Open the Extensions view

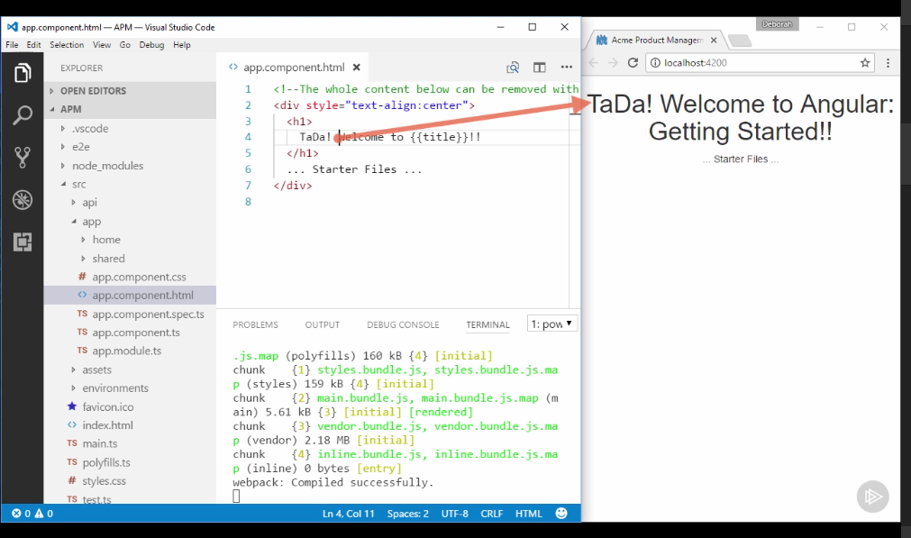click(x=21, y=242)
